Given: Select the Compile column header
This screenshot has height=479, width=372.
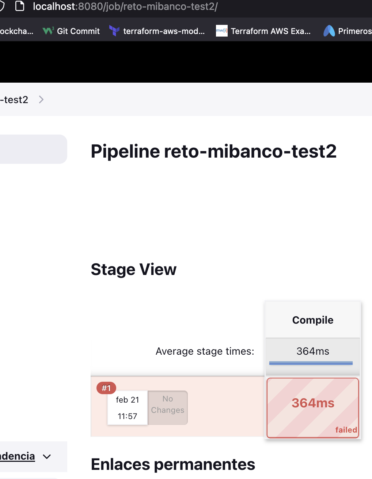Looking at the screenshot, I should (312, 320).
